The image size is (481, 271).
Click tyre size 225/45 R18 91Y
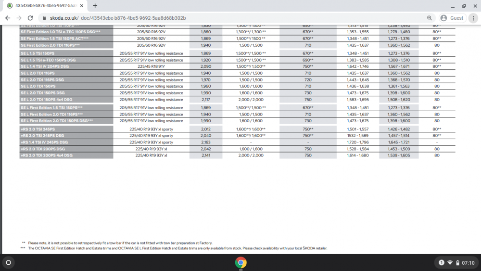(151, 66)
